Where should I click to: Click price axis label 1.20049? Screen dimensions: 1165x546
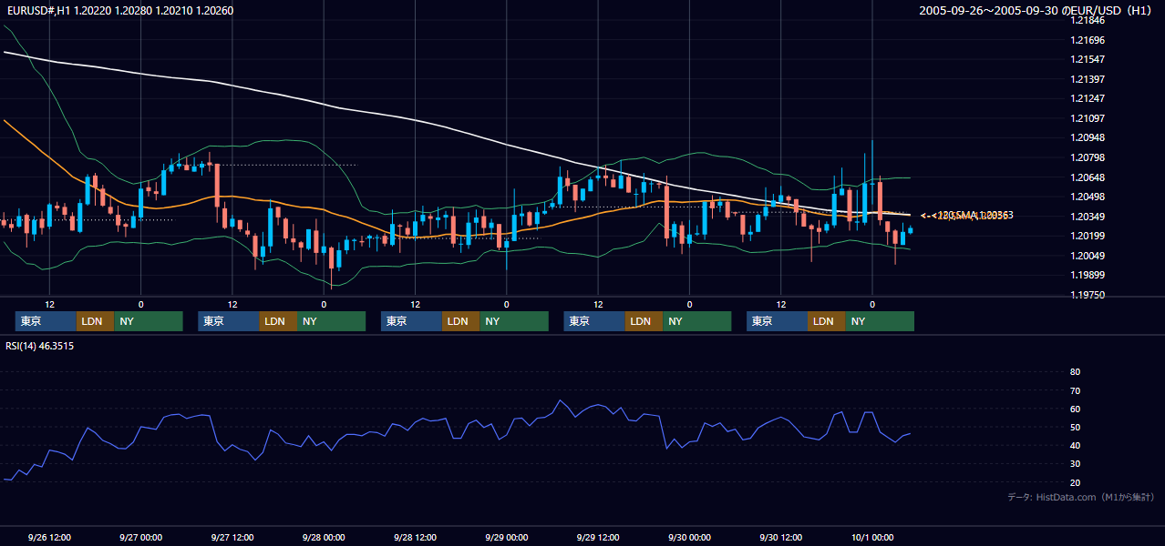pyautogui.click(x=1088, y=256)
